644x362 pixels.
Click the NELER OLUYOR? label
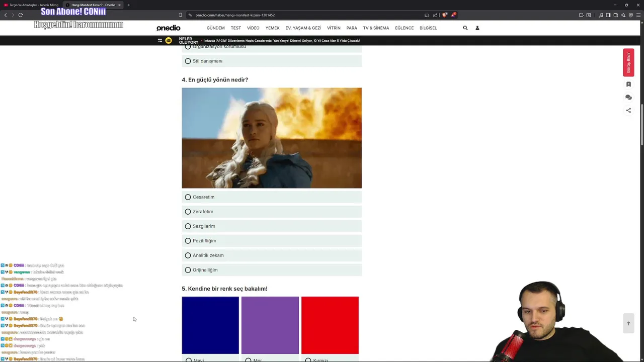click(188, 41)
